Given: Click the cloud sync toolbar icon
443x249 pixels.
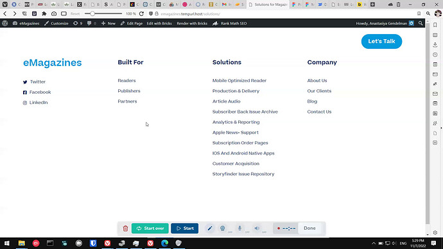Looking at the screenshot, I should [x=54, y=13].
